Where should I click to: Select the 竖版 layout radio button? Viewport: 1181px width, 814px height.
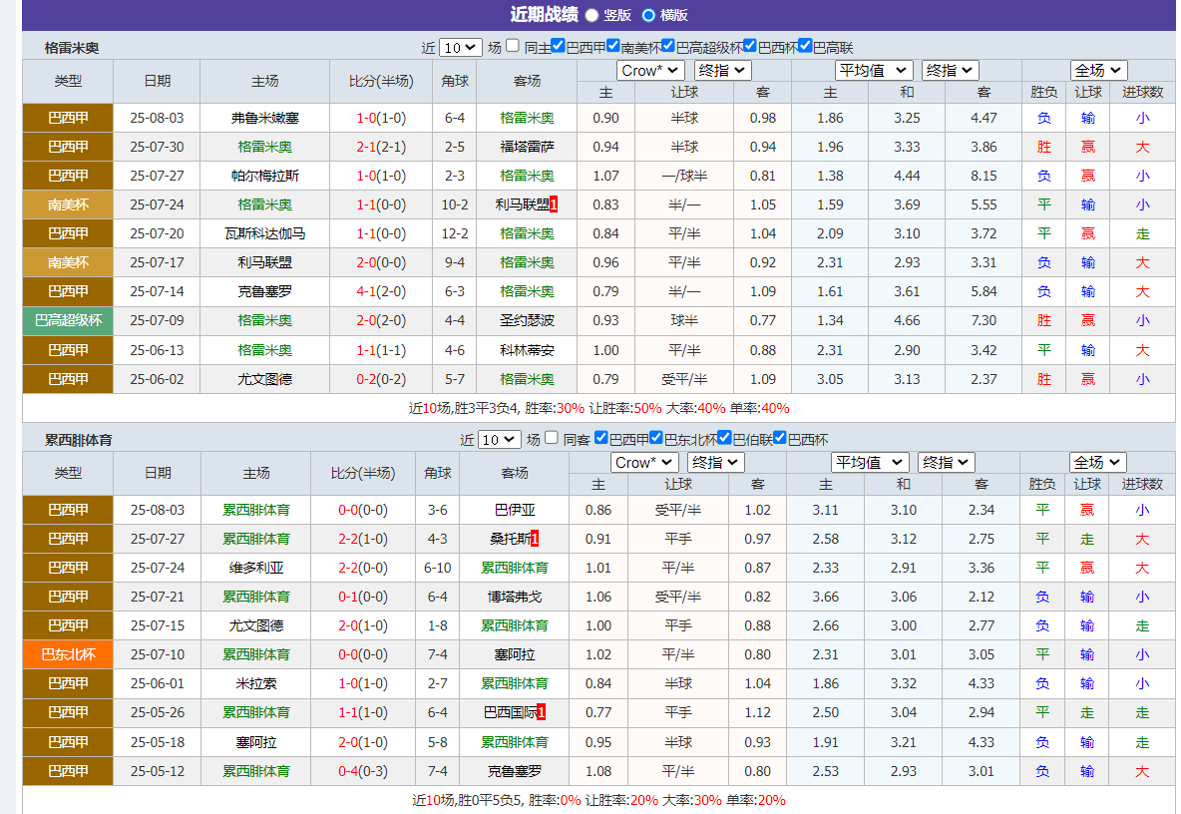592,16
